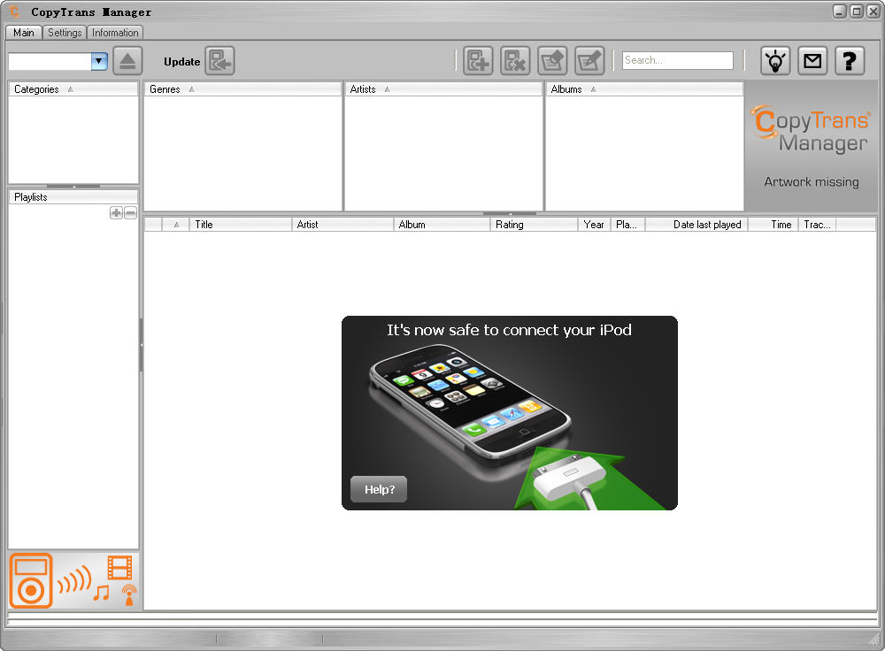Sort the Albums list header
Image resolution: width=885 pixels, height=651 pixels.
(x=644, y=89)
